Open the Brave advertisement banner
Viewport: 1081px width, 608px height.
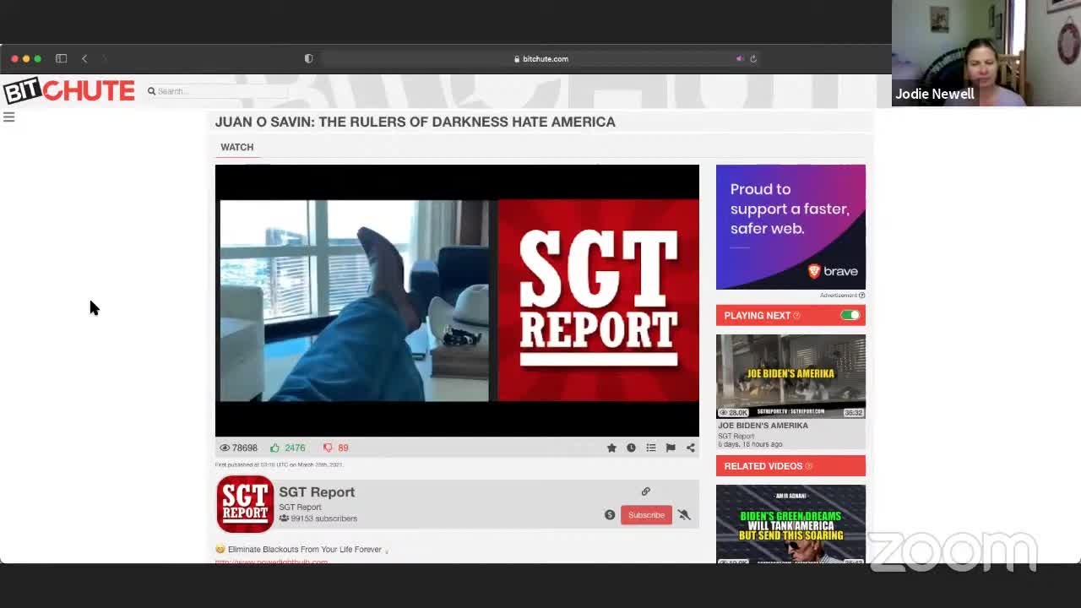[x=790, y=227]
